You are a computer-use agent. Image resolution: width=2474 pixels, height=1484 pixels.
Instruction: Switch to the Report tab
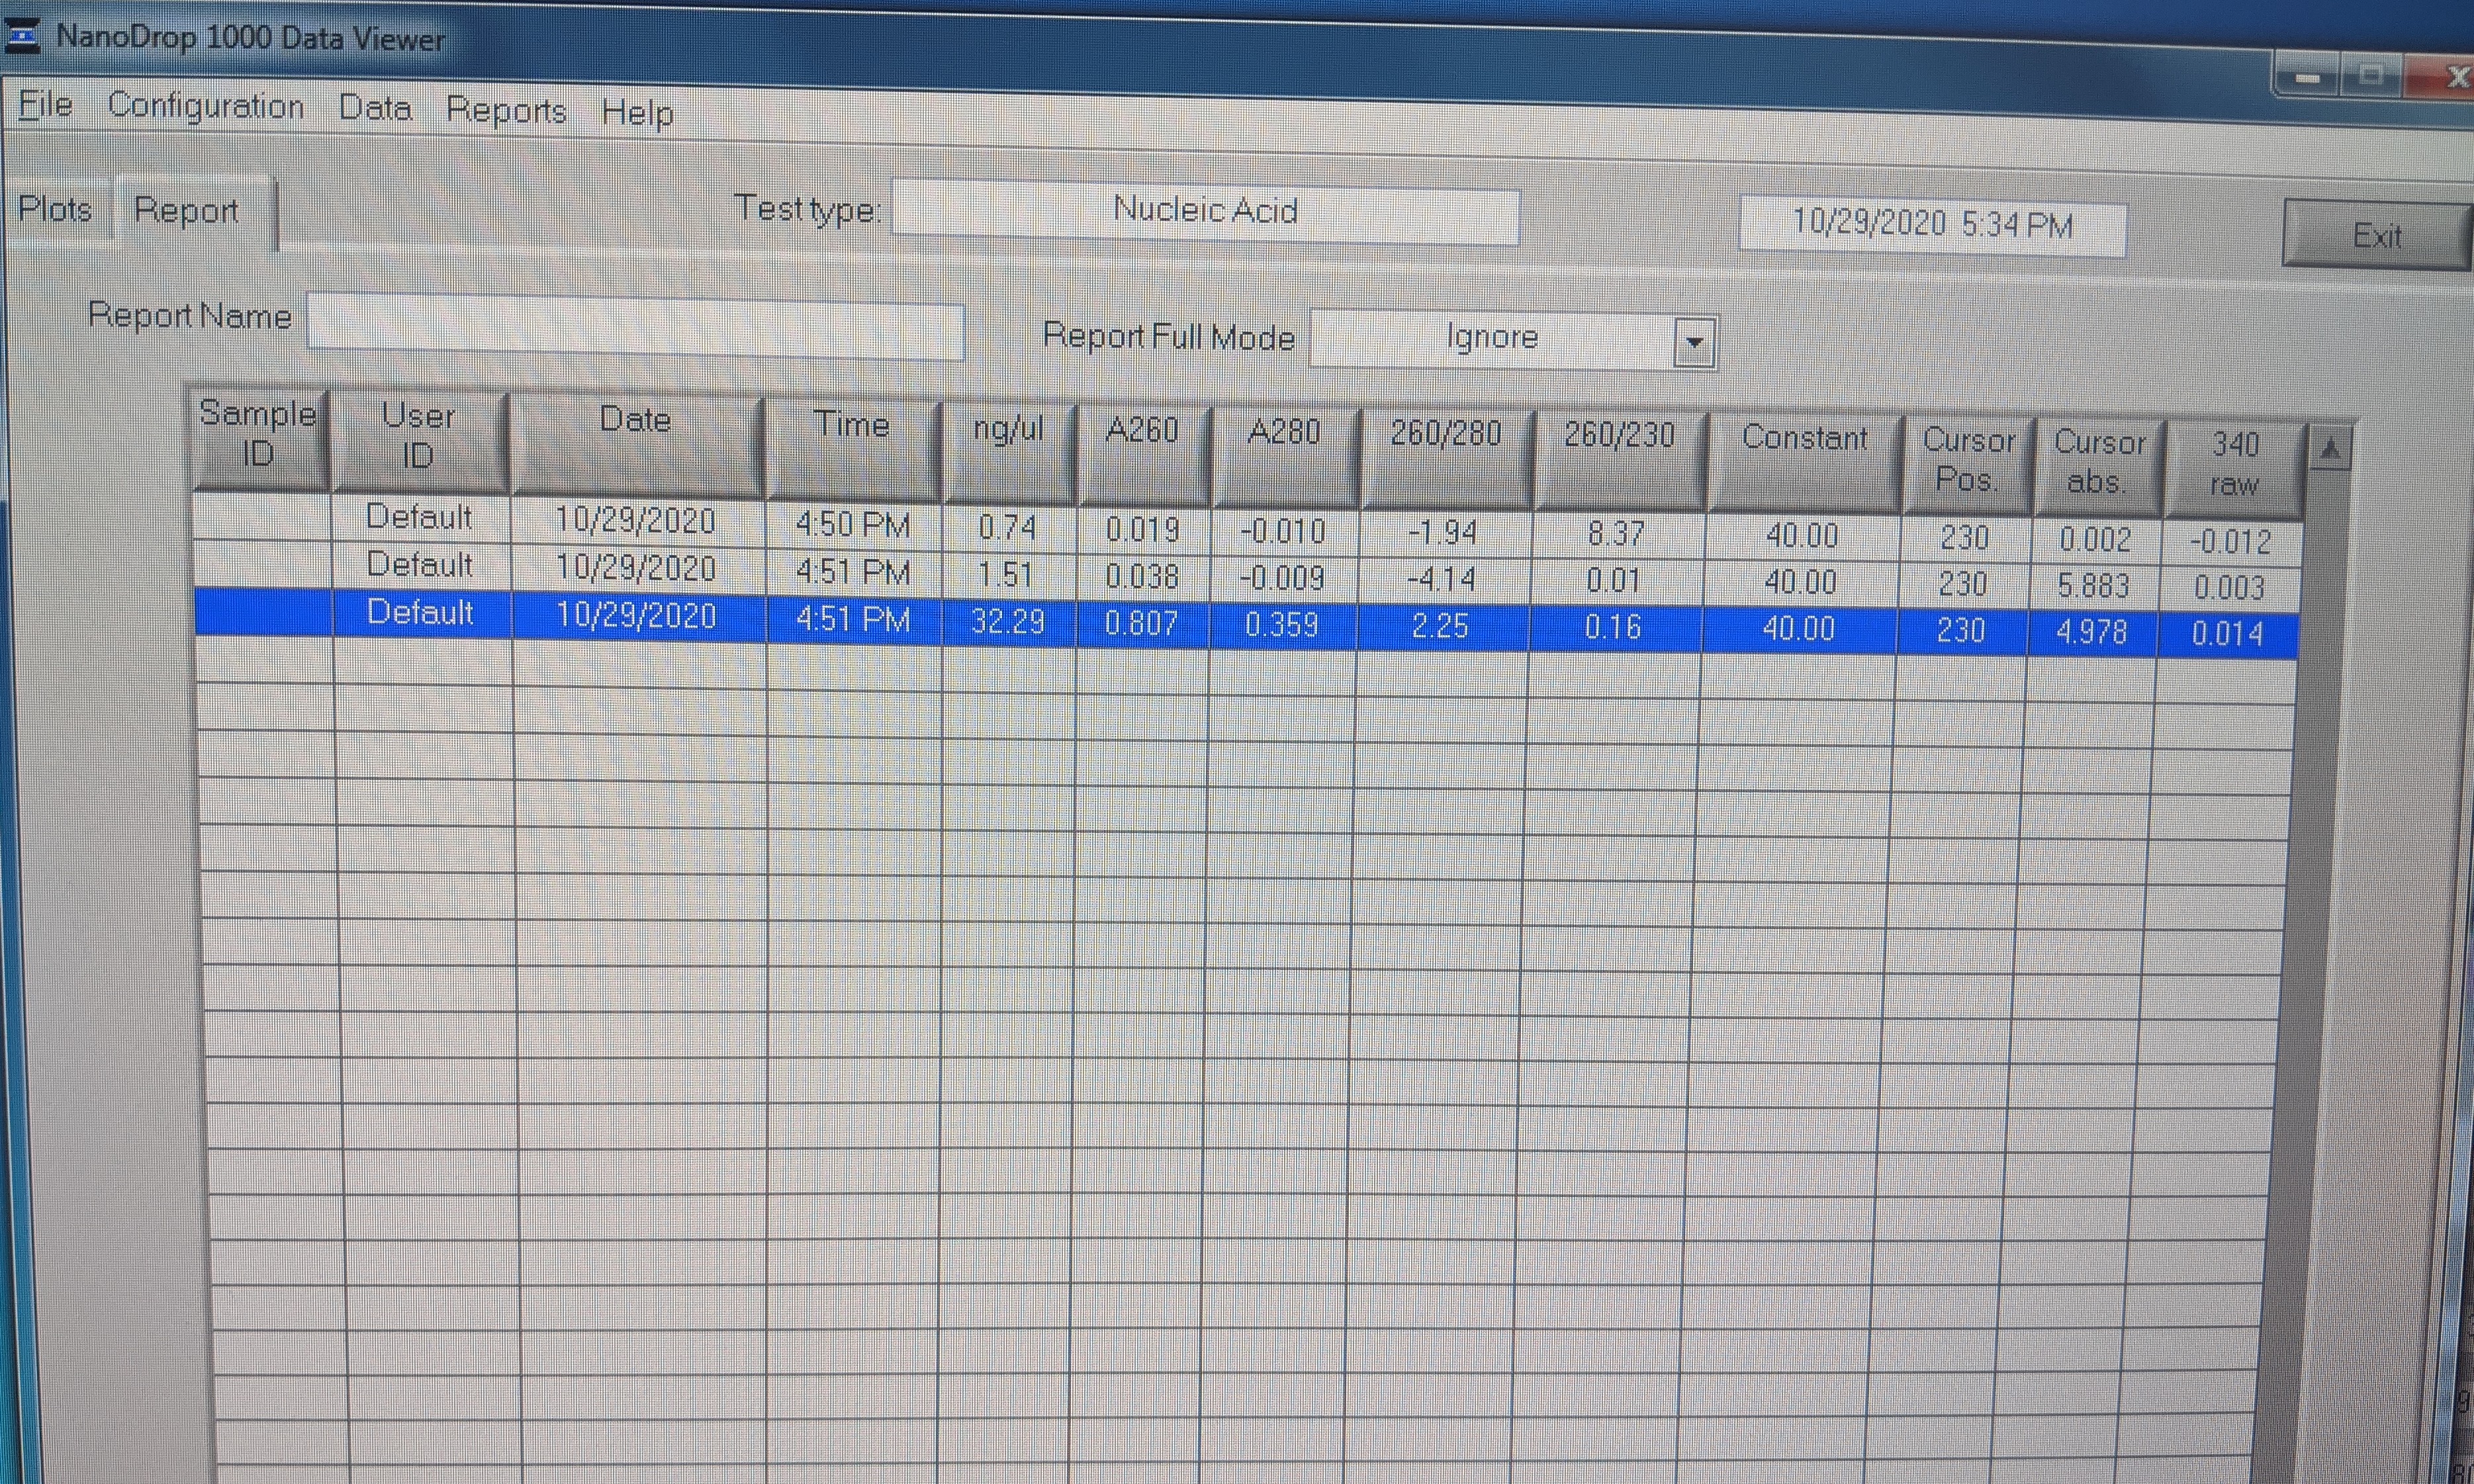186,211
